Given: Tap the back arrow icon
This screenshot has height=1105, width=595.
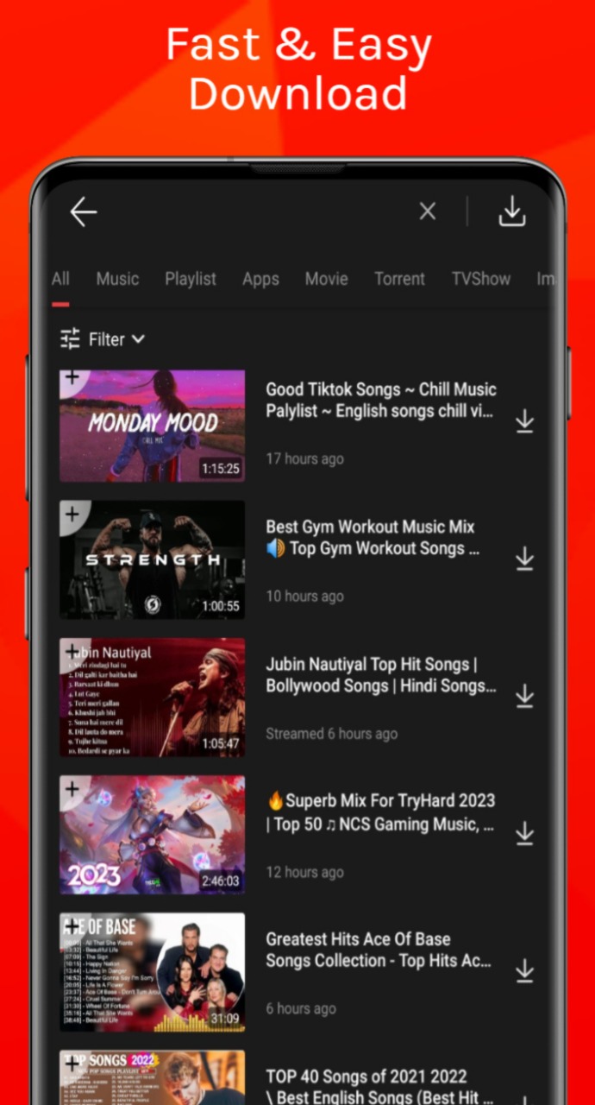Looking at the screenshot, I should 83,212.
